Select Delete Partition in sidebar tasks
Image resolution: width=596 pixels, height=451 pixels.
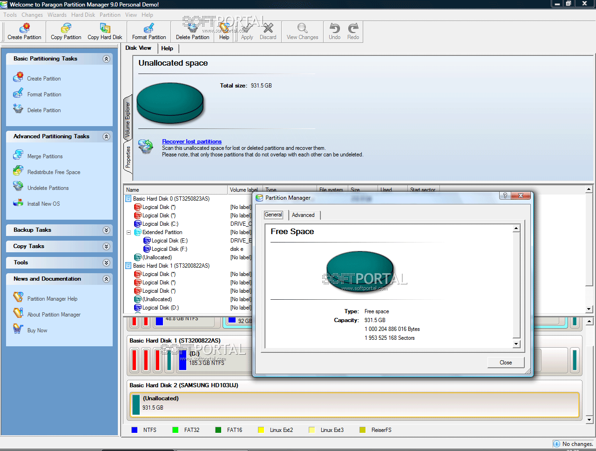coord(44,110)
